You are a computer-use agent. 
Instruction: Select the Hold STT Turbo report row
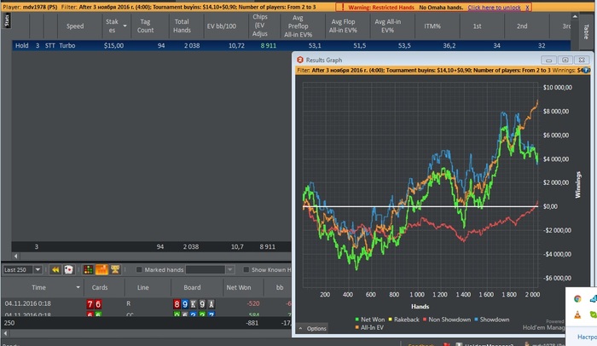click(x=292, y=45)
